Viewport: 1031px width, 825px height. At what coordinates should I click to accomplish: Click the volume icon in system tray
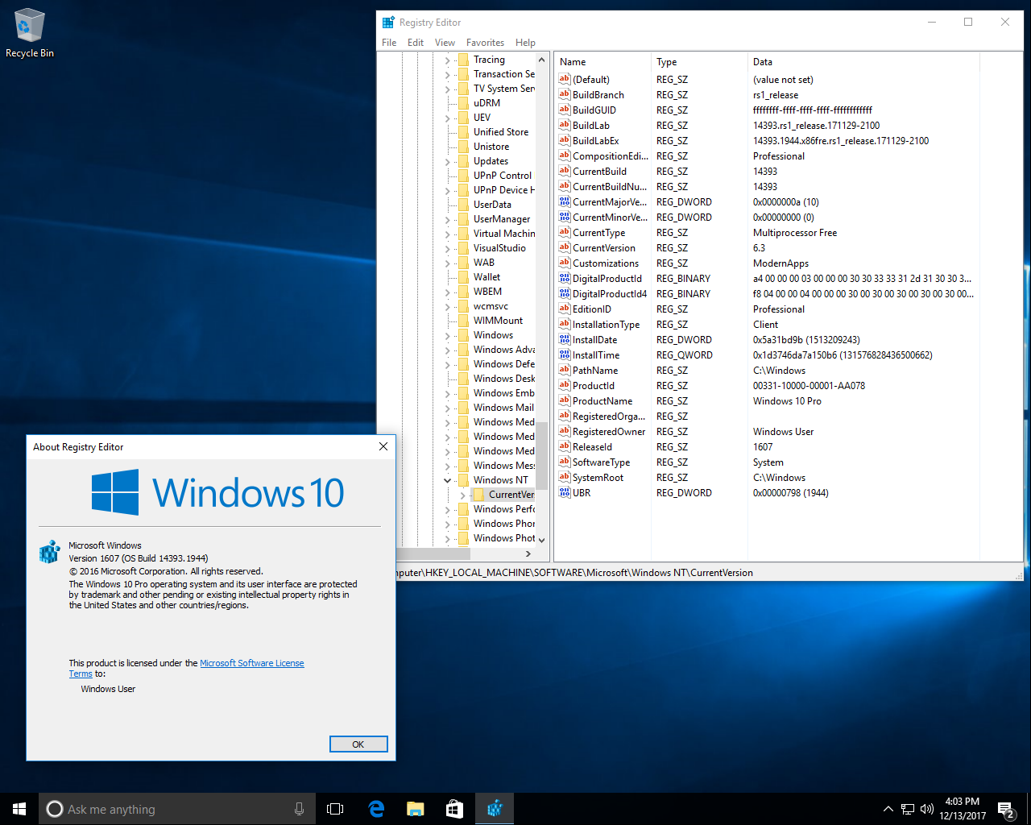click(926, 809)
